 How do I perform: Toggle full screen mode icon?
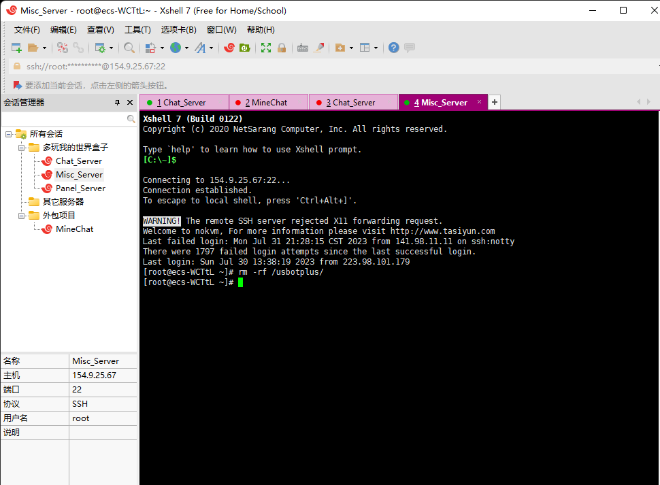[x=266, y=48]
